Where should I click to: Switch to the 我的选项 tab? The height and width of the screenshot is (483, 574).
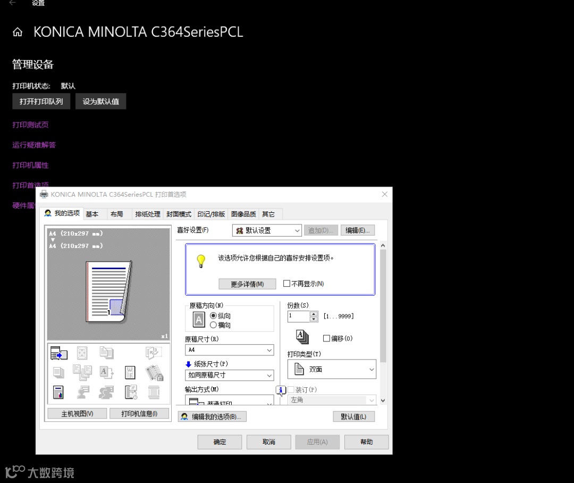(x=62, y=213)
